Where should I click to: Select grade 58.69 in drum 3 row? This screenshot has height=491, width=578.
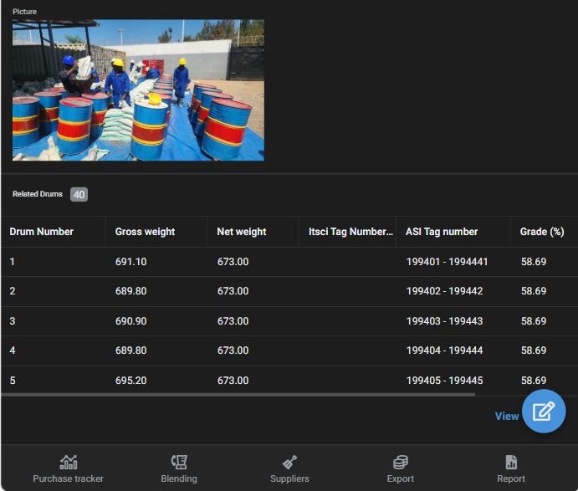pyautogui.click(x=534, y=321)
